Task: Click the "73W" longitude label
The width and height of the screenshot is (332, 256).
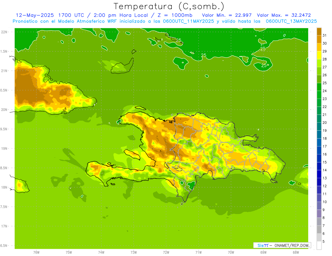Action: click(x=134, y=252)
